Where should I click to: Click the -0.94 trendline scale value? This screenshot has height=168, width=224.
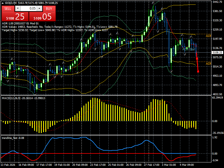point(215,160)
